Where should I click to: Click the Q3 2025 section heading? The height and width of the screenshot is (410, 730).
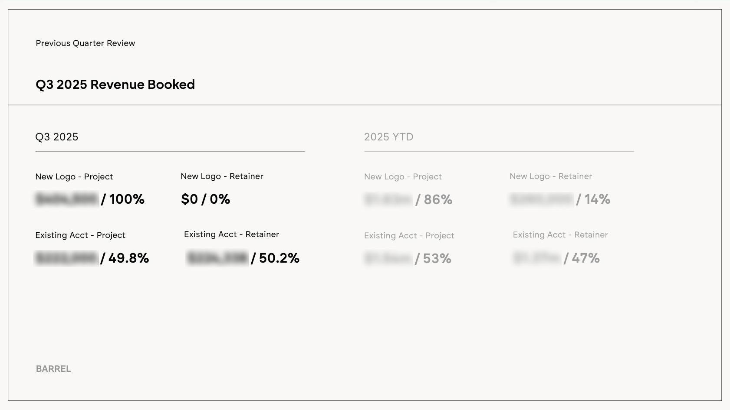click(x=57, y=137)
